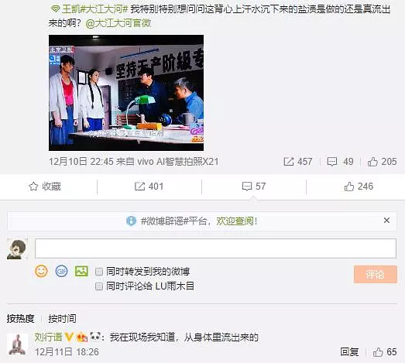Sort comments 按热度
Viewport: 405px width, 363px height.
pyautogui.click(x=20, y=319)
